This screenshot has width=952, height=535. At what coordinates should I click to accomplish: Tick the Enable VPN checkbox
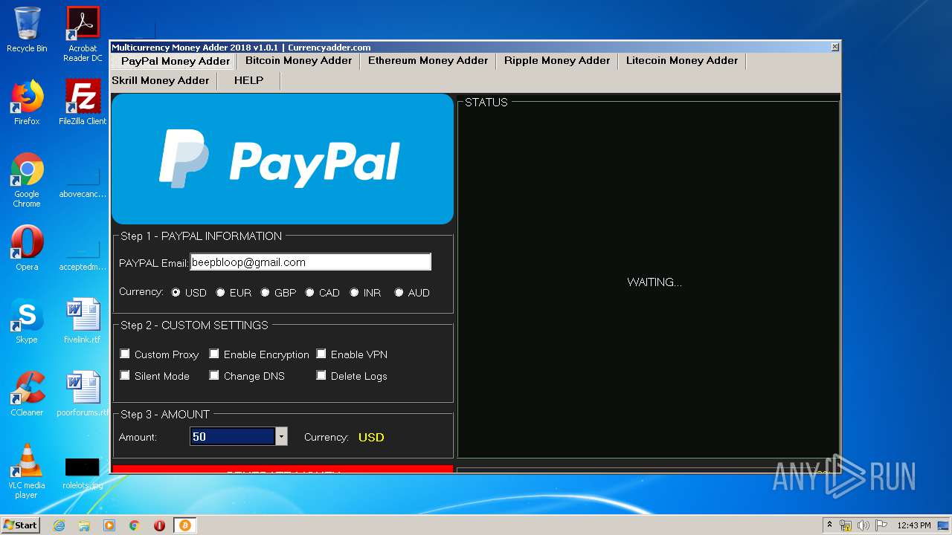[321, 354]
